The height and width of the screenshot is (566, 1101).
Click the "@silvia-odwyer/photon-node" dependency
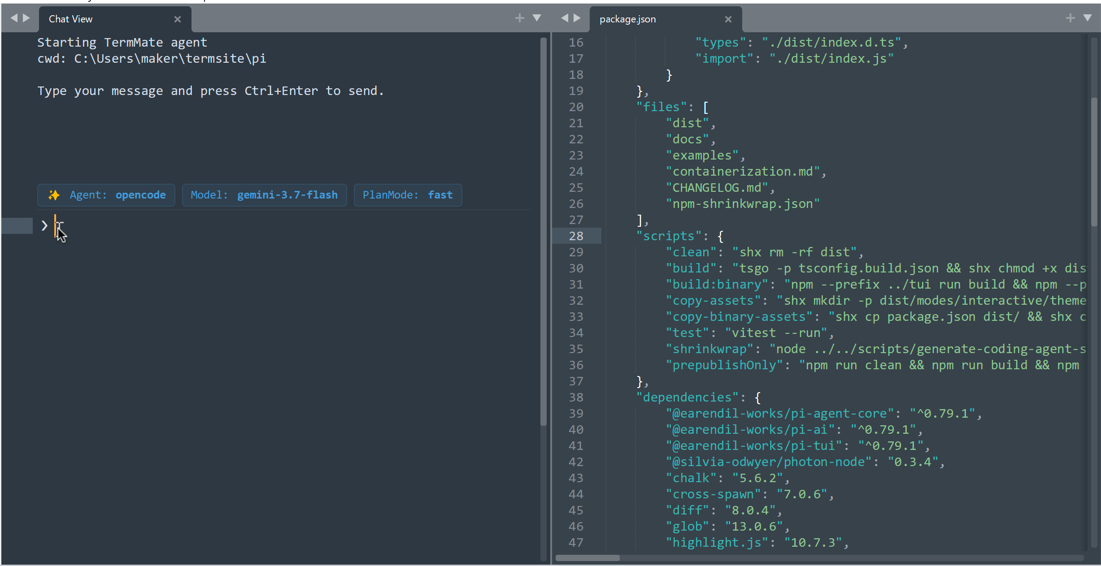769,462
